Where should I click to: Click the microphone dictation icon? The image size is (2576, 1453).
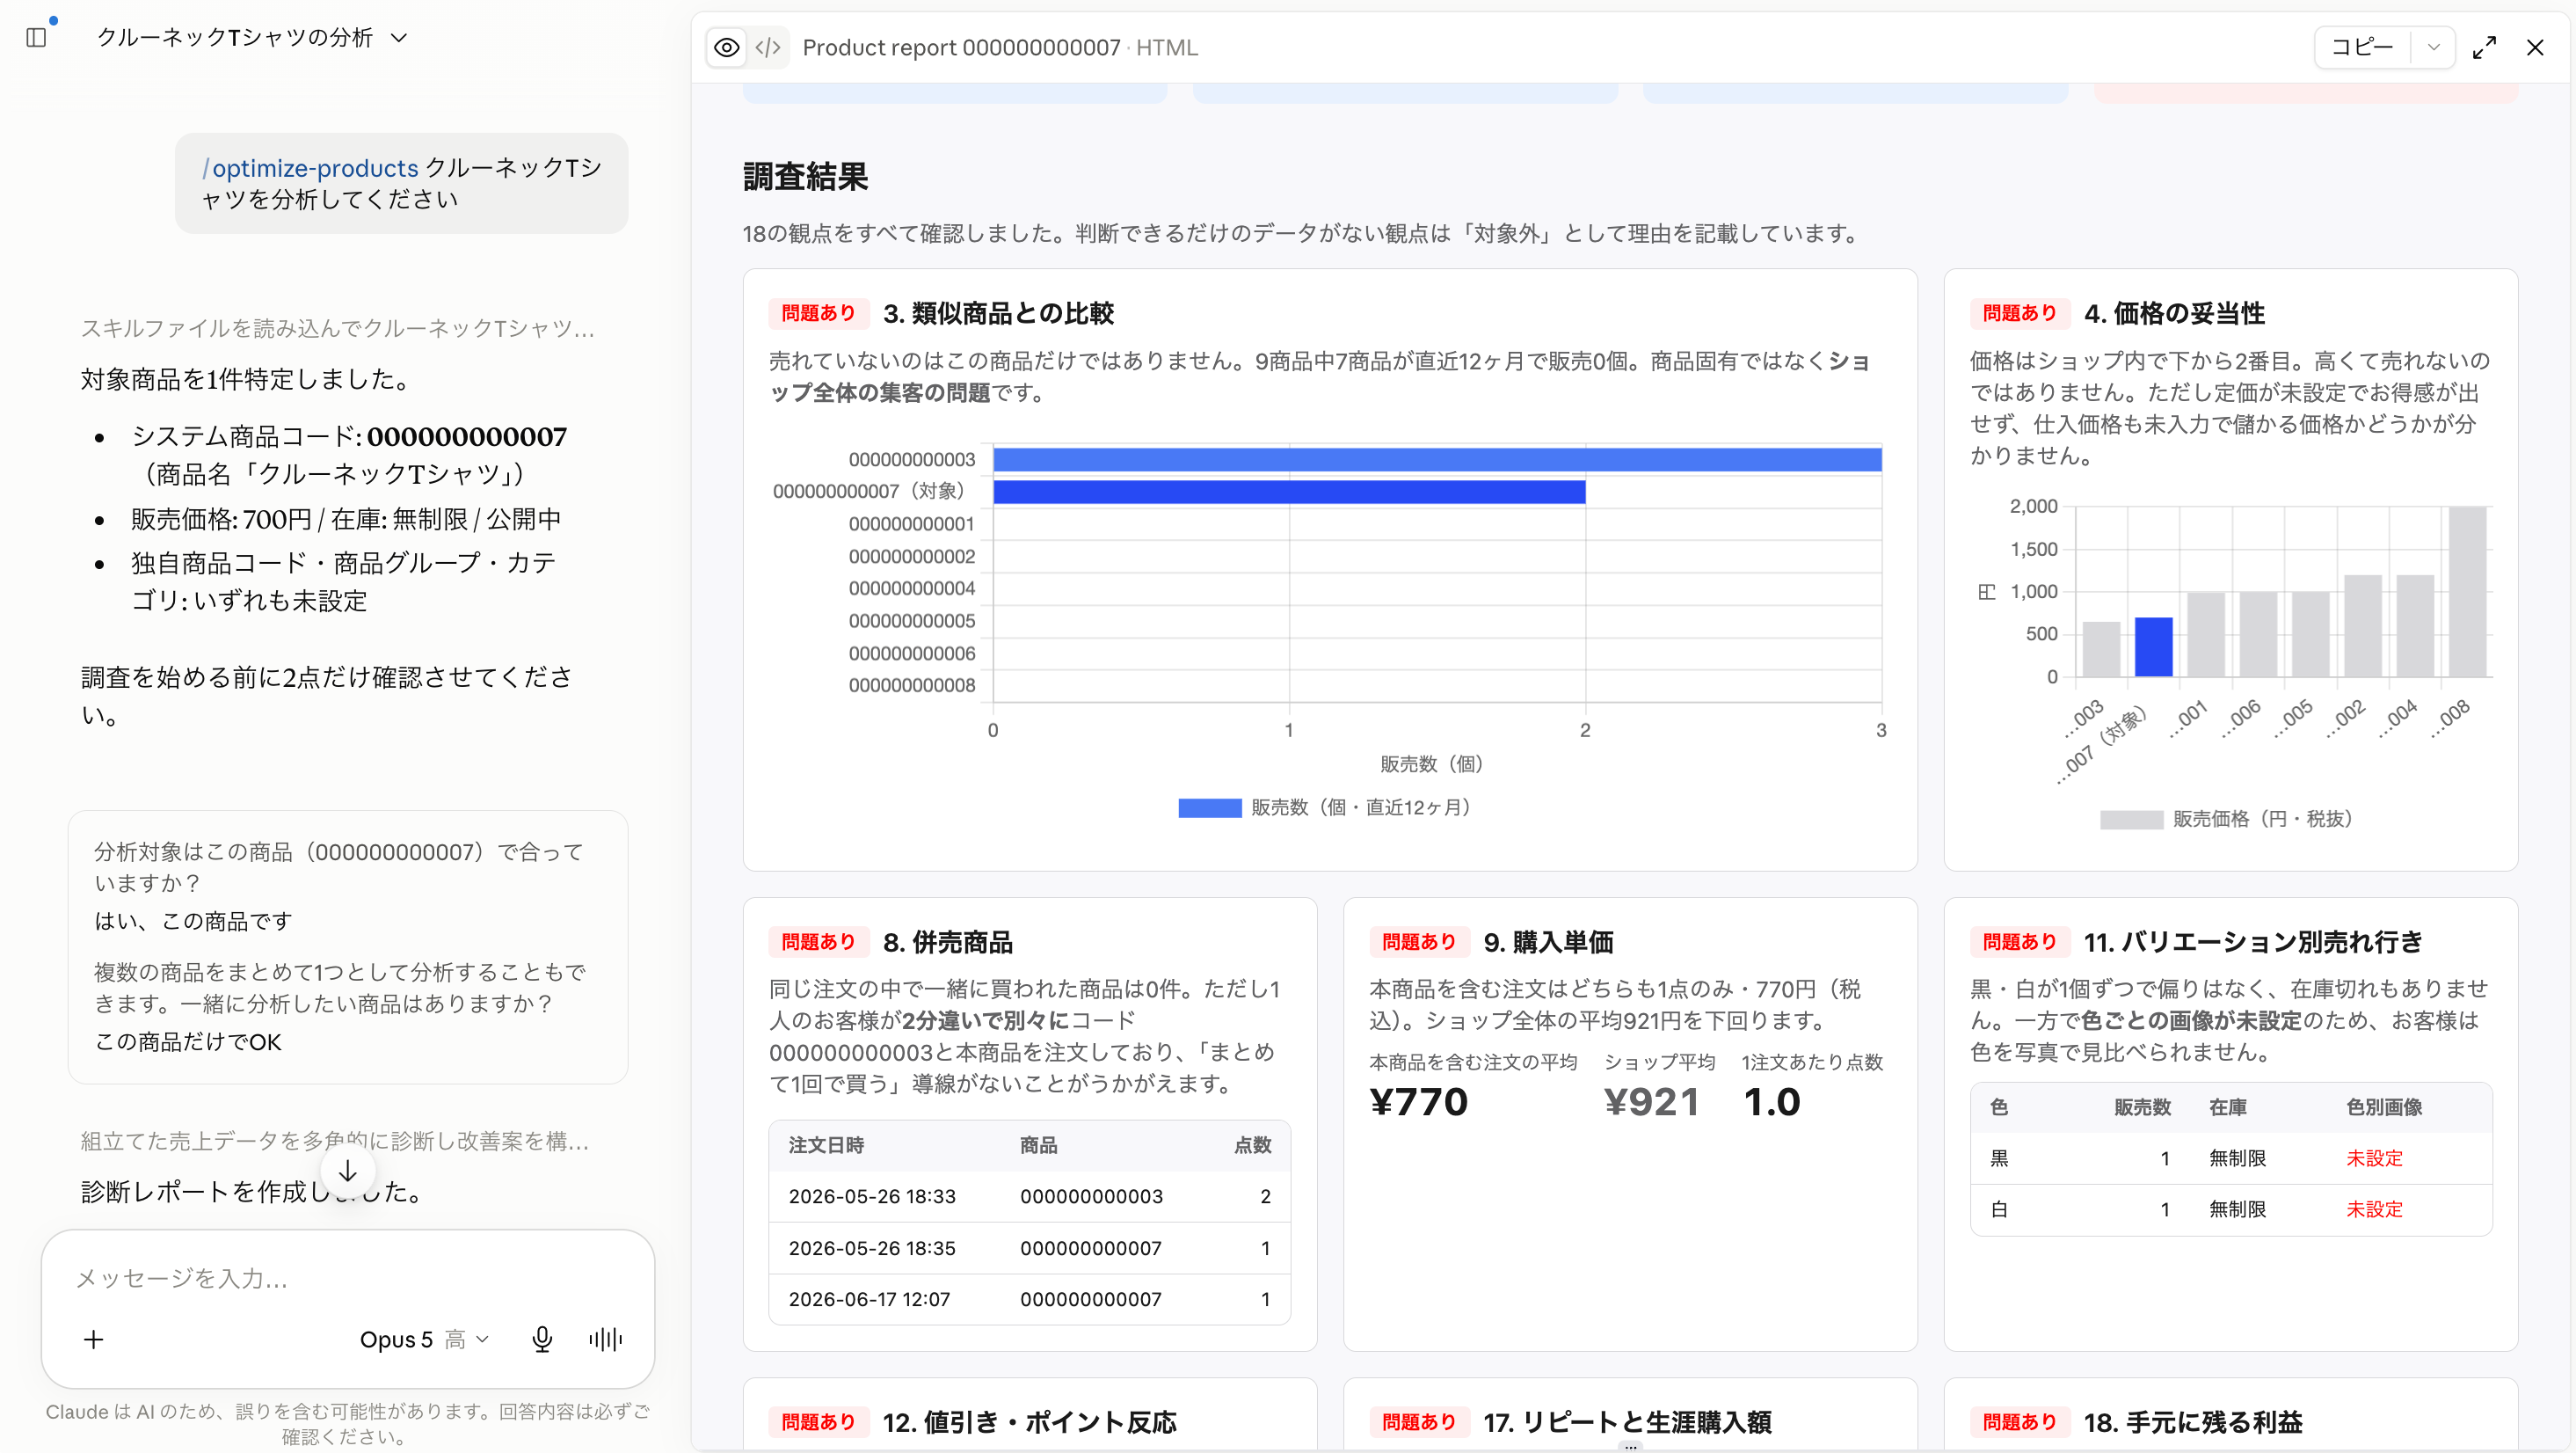542,1339
